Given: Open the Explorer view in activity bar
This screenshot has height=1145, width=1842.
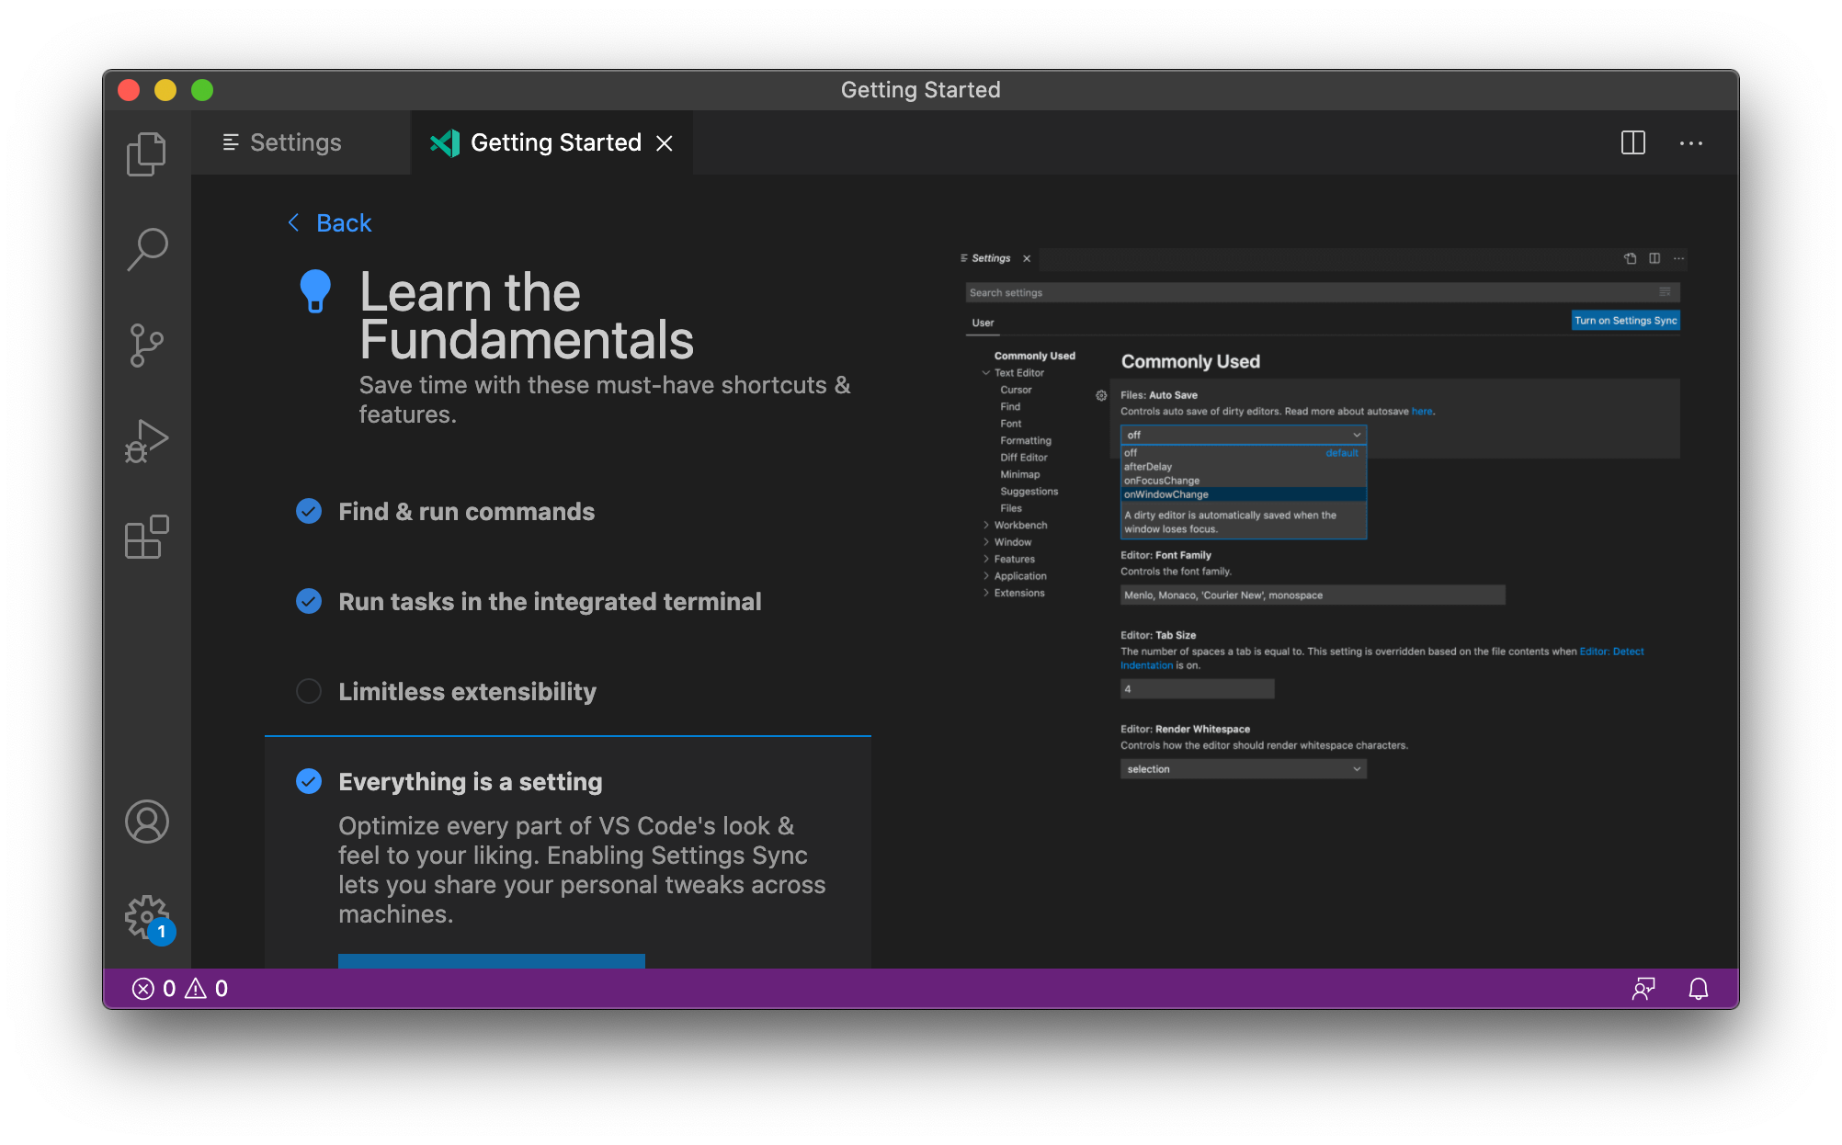Looking at the screenshot, I should pos(147,153).
